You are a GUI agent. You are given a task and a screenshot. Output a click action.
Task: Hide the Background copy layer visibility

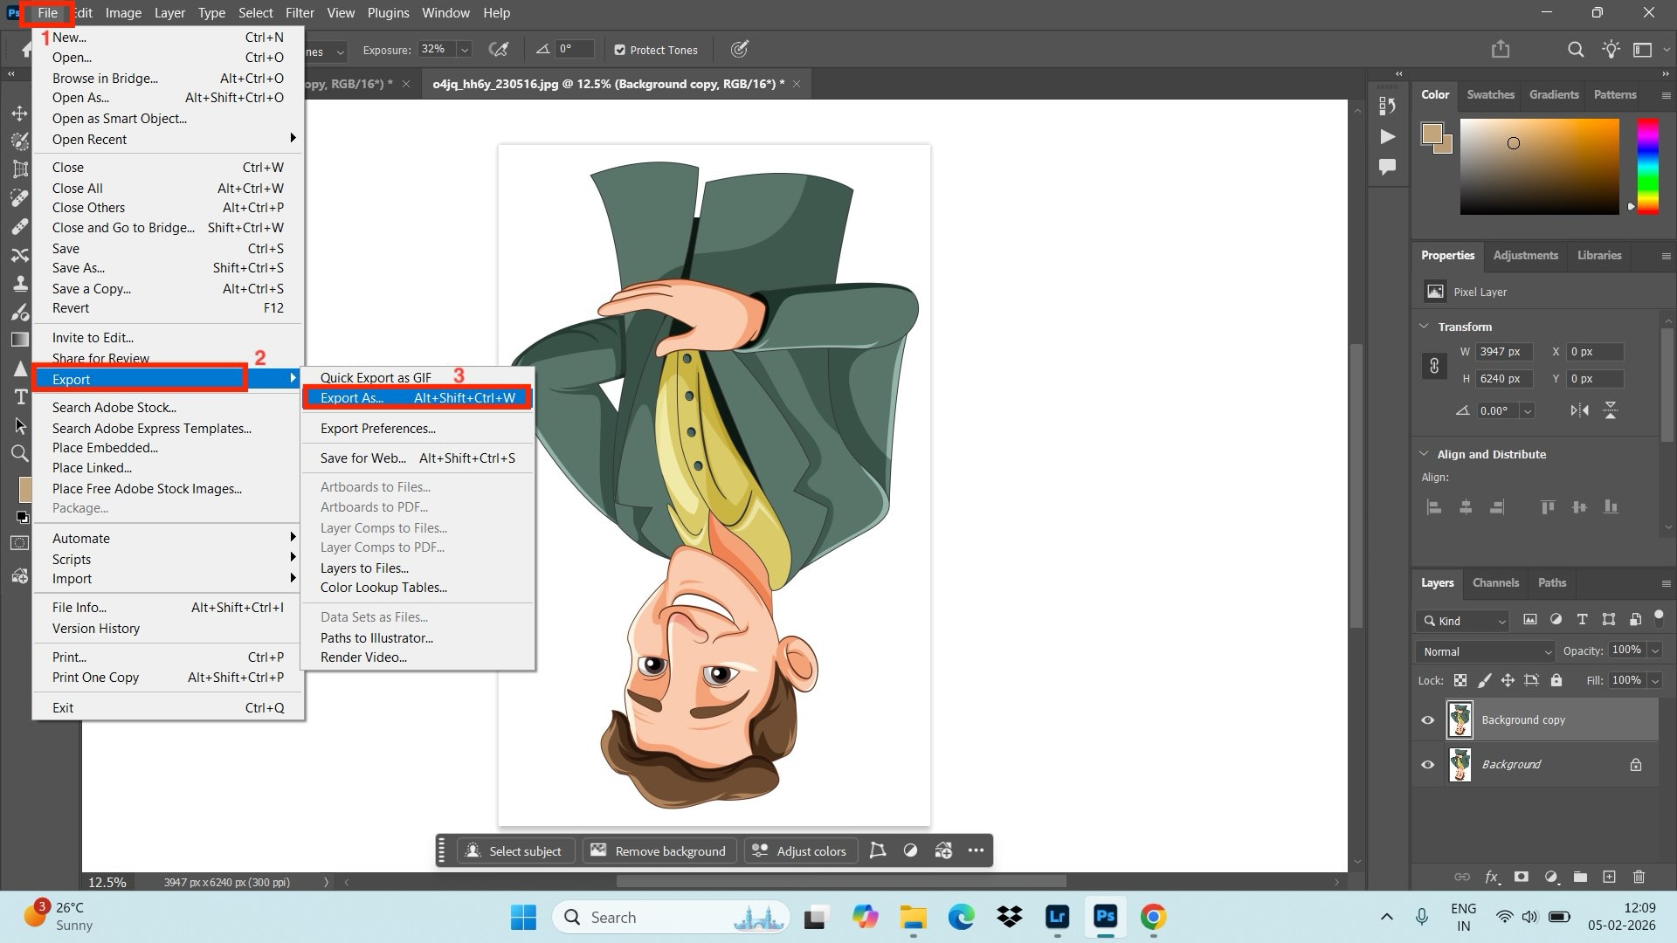pyautogui.click(x=1427, y=719)
